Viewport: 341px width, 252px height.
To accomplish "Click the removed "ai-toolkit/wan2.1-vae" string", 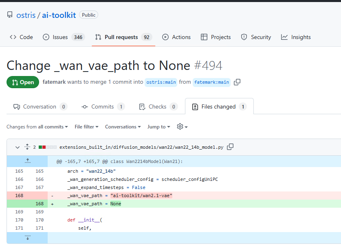I will [141, 196].
